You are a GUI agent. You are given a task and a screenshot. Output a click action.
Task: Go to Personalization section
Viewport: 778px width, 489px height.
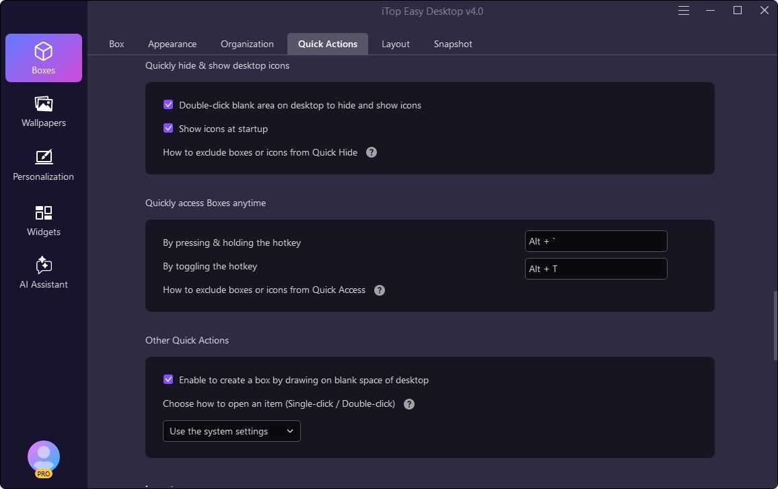click(x=44, y=165)
